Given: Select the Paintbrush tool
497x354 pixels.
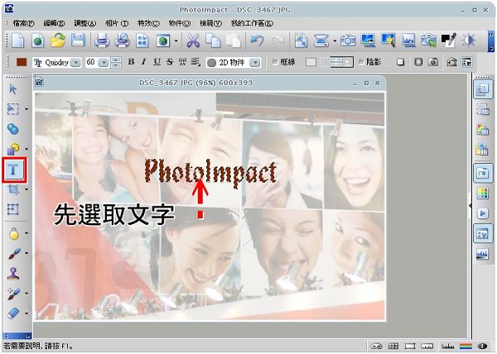Looking at the screenshot, I should [13, 253].
